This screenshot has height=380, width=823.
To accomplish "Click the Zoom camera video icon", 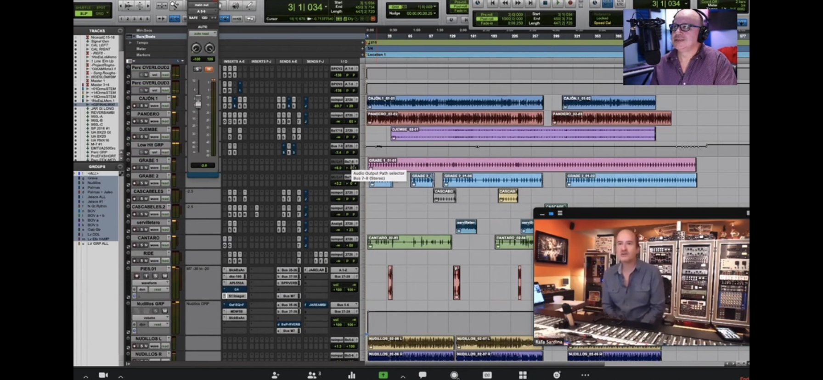I will tap(103, 375).
